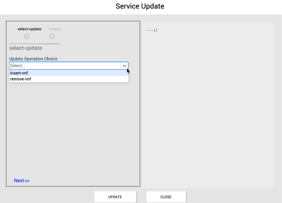Switch to the scripts step label
Screen dimensions: 282x203
(54, 29)
